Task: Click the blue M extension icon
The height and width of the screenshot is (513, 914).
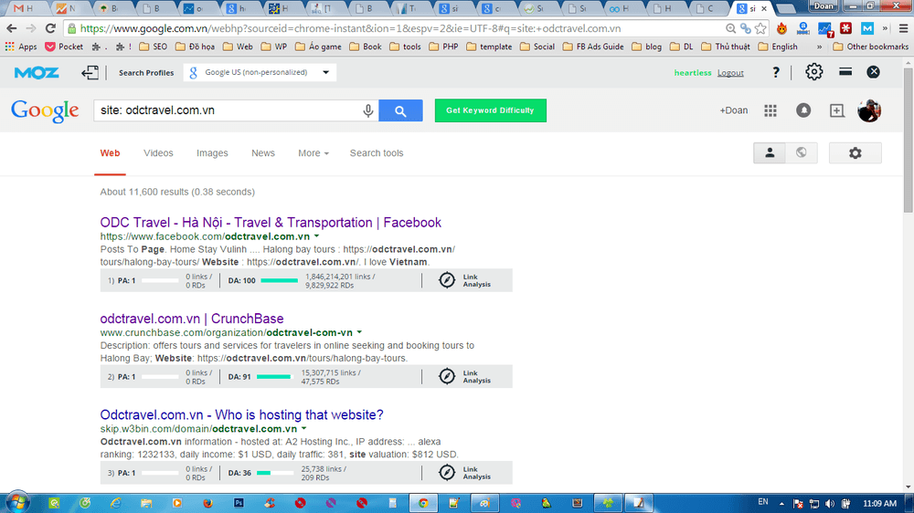Action: pyautogui.click(x=867, y=28)
